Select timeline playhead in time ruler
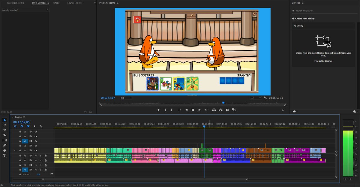 pyautogui.click(x=204, y=126)
